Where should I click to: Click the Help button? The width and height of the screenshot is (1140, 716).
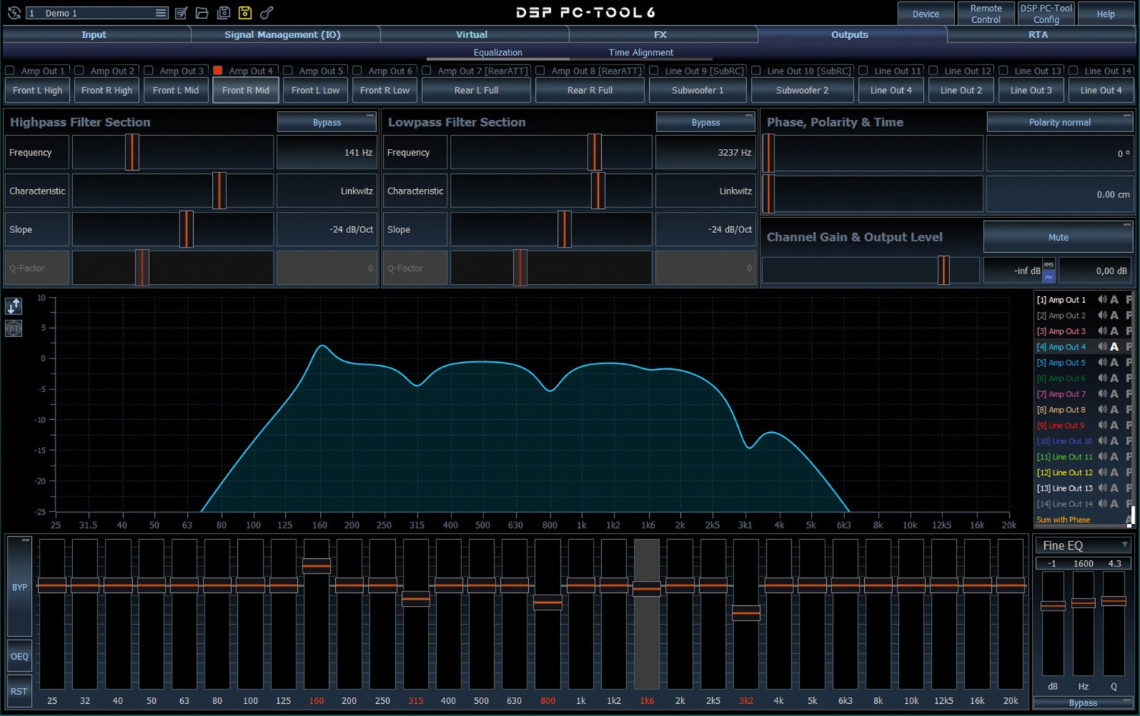pos(1106,14)
